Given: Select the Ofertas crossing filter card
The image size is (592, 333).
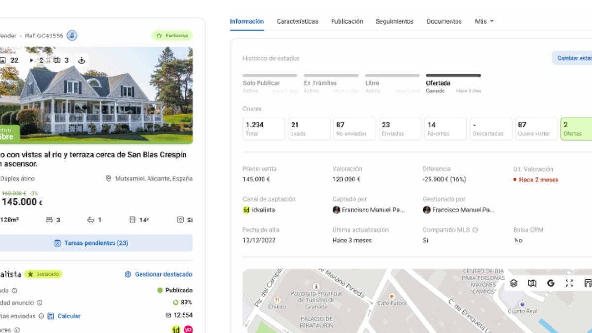Looking at the screenshot, I should coord(576,129).
